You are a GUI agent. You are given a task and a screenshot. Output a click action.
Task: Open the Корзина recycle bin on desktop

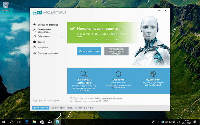pyautogui.click(x=6, y=6)
